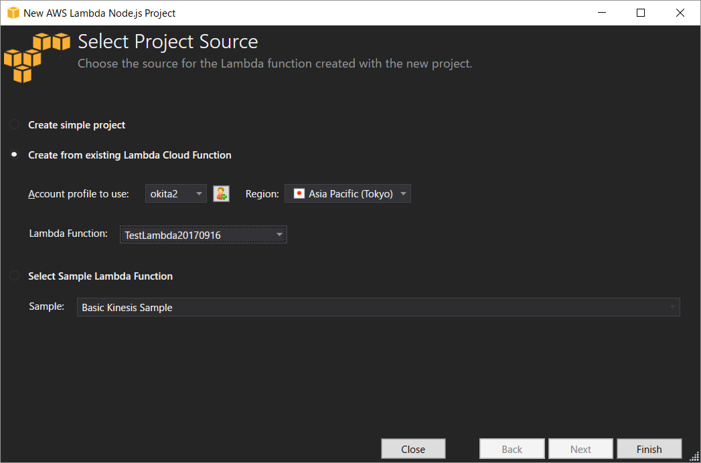Image resolution: width=701 pixels, height=463 pixels.
Task: Click the Next button
Action: [x=580, y=449]
